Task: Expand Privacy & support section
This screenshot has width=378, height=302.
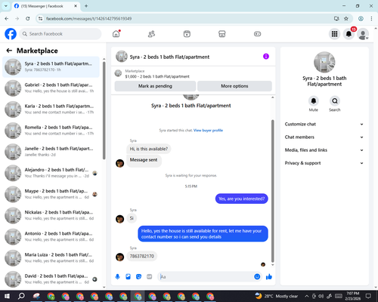Action: click(x=324, y=163)
